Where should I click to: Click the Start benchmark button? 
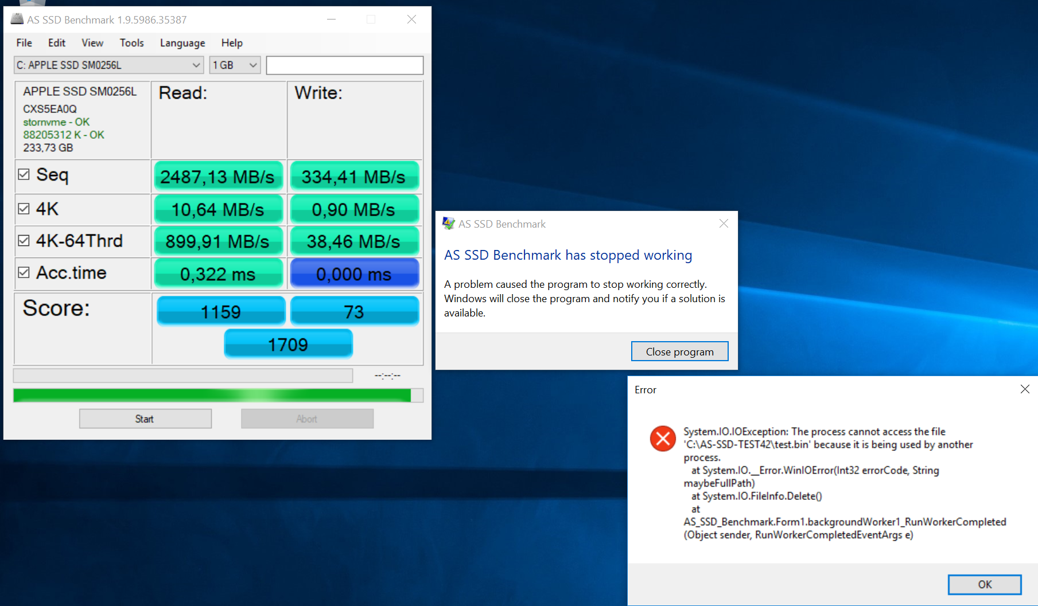[145, 419]
